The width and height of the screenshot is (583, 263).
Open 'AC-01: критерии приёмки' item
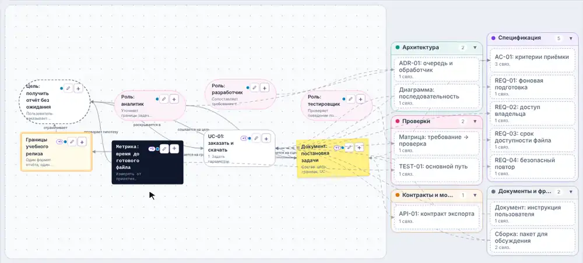pyautogui.click(x=532, y=60)
